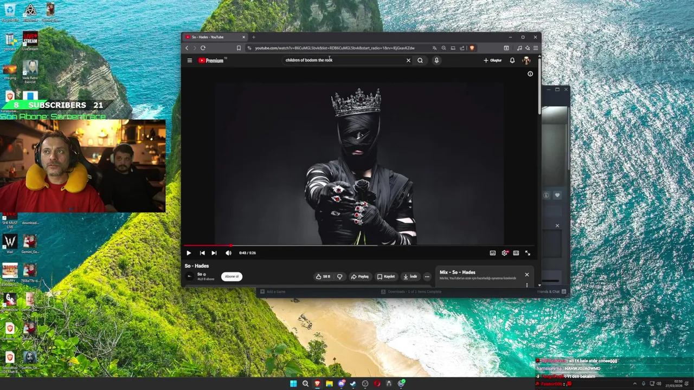This screenshot has width=694, height=390.
Task: Open a new browser tab
Action: 253,37
